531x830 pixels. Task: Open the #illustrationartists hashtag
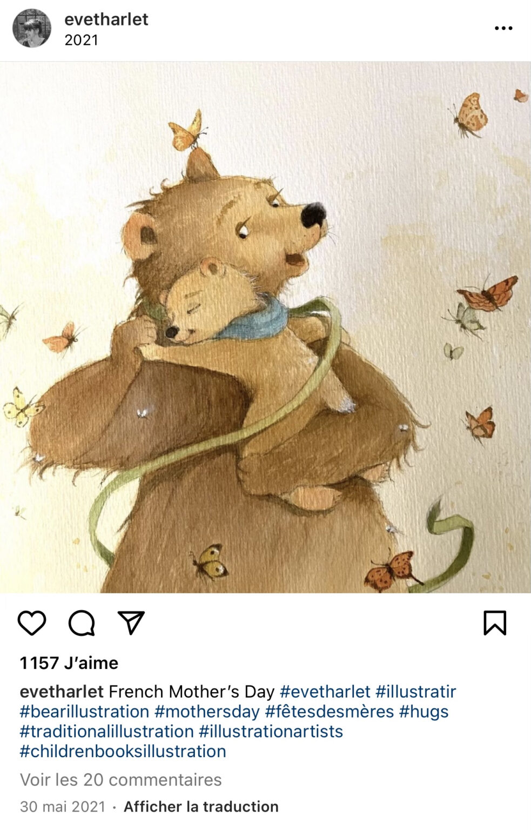[271, 732]
